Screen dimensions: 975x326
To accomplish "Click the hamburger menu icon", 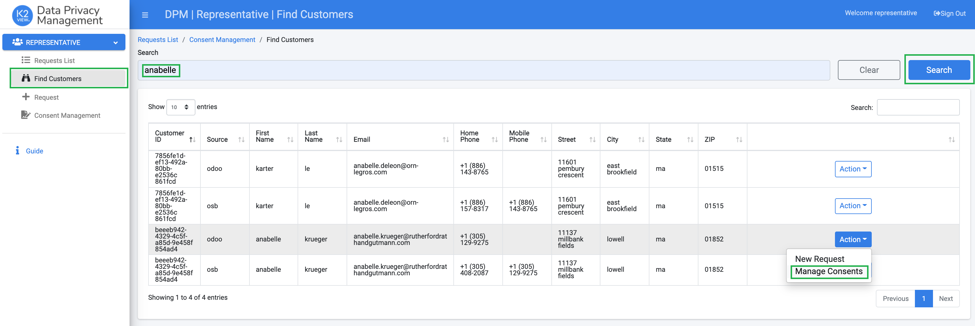I will pos(145,15).
